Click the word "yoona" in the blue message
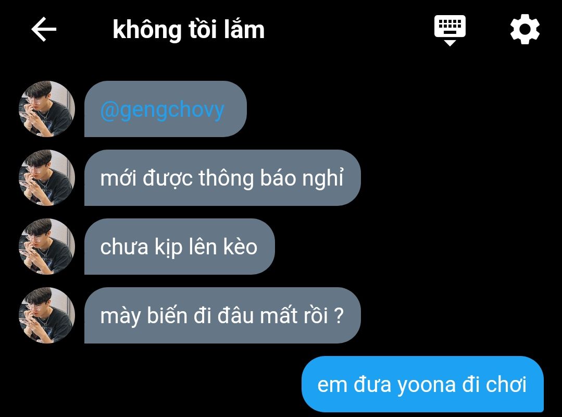The width and height of the screenshot is (562, 417). point(426,386)
